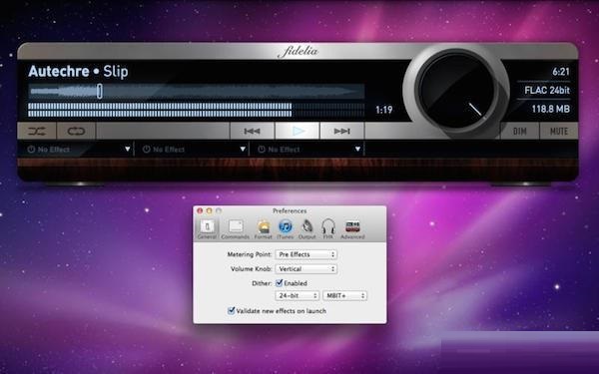The width and height of the screenshot is (599, 374).
Task: Close the Preferences window
Action: [x=200, y=210]
